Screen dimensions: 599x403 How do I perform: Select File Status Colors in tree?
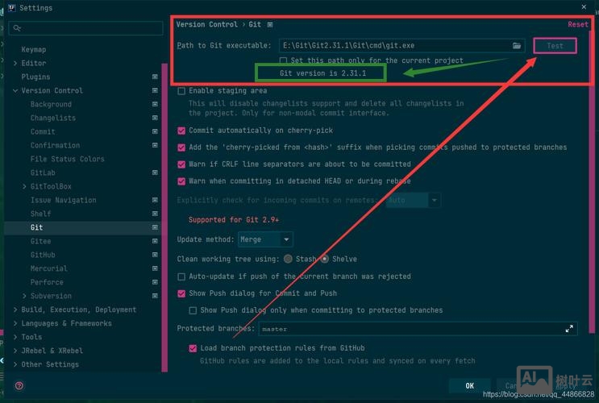67,159
